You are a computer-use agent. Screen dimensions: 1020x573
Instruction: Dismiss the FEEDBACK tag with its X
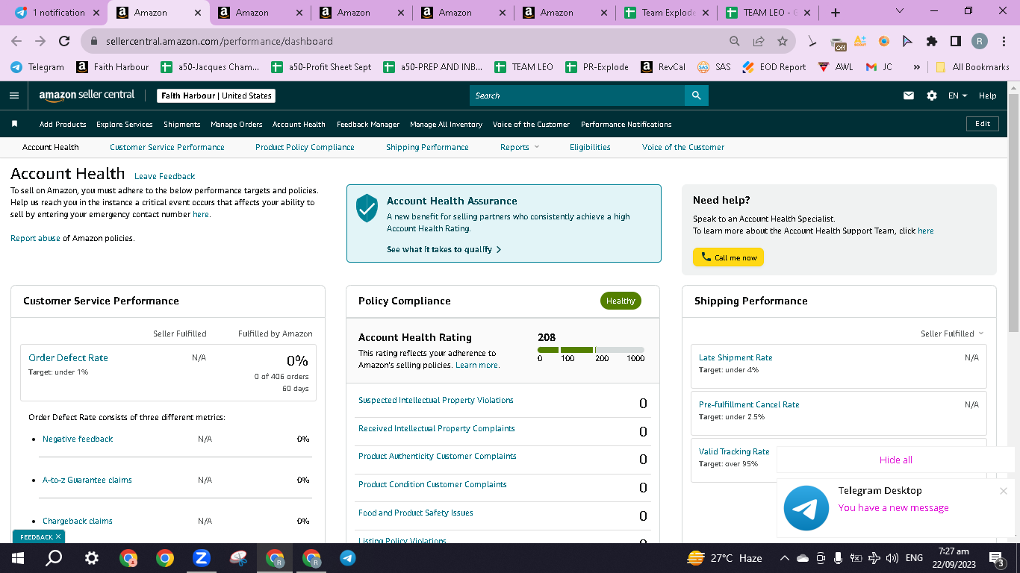click(58, 536)
